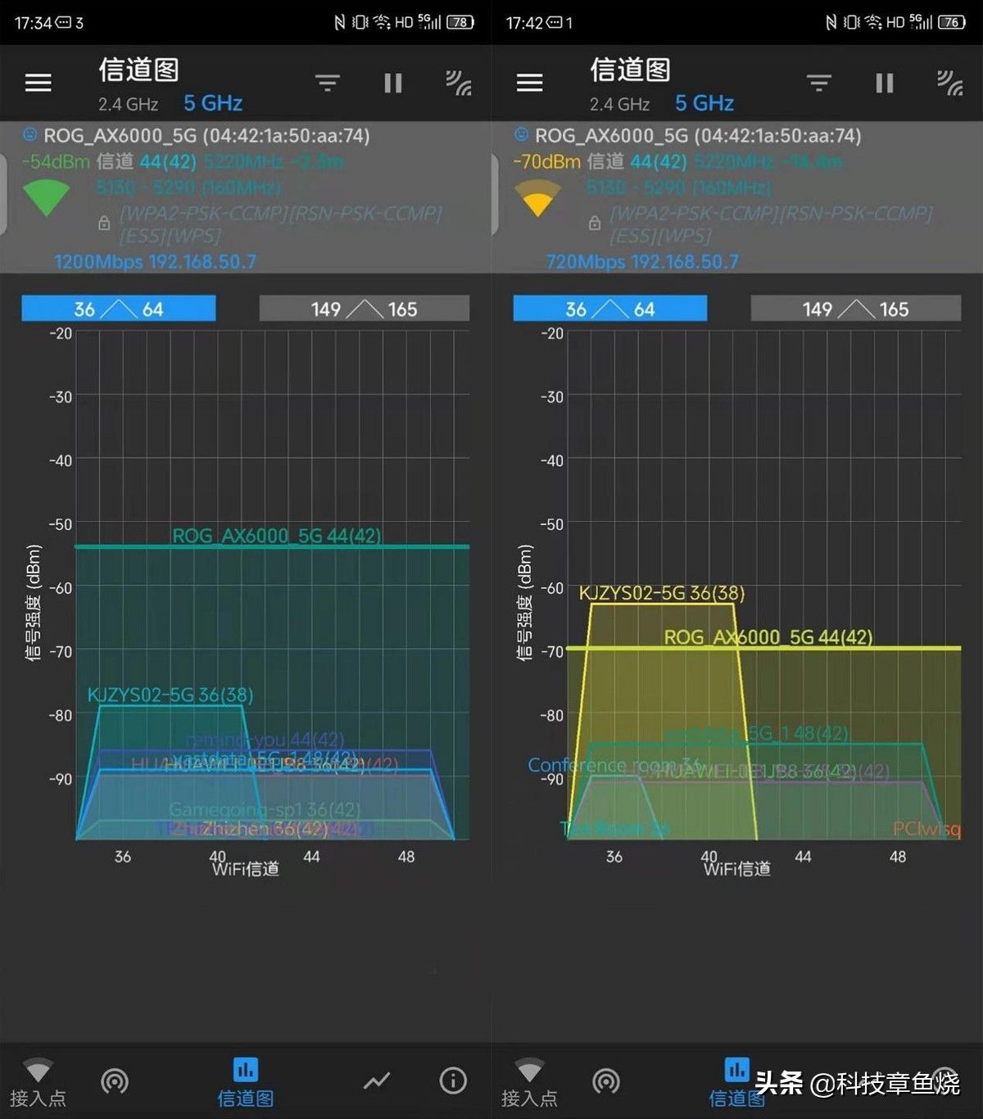
Task: Select channel range 36–64 in right screen
Action: point(610,309)
